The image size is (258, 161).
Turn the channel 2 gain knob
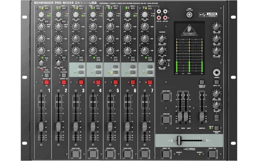58,14
